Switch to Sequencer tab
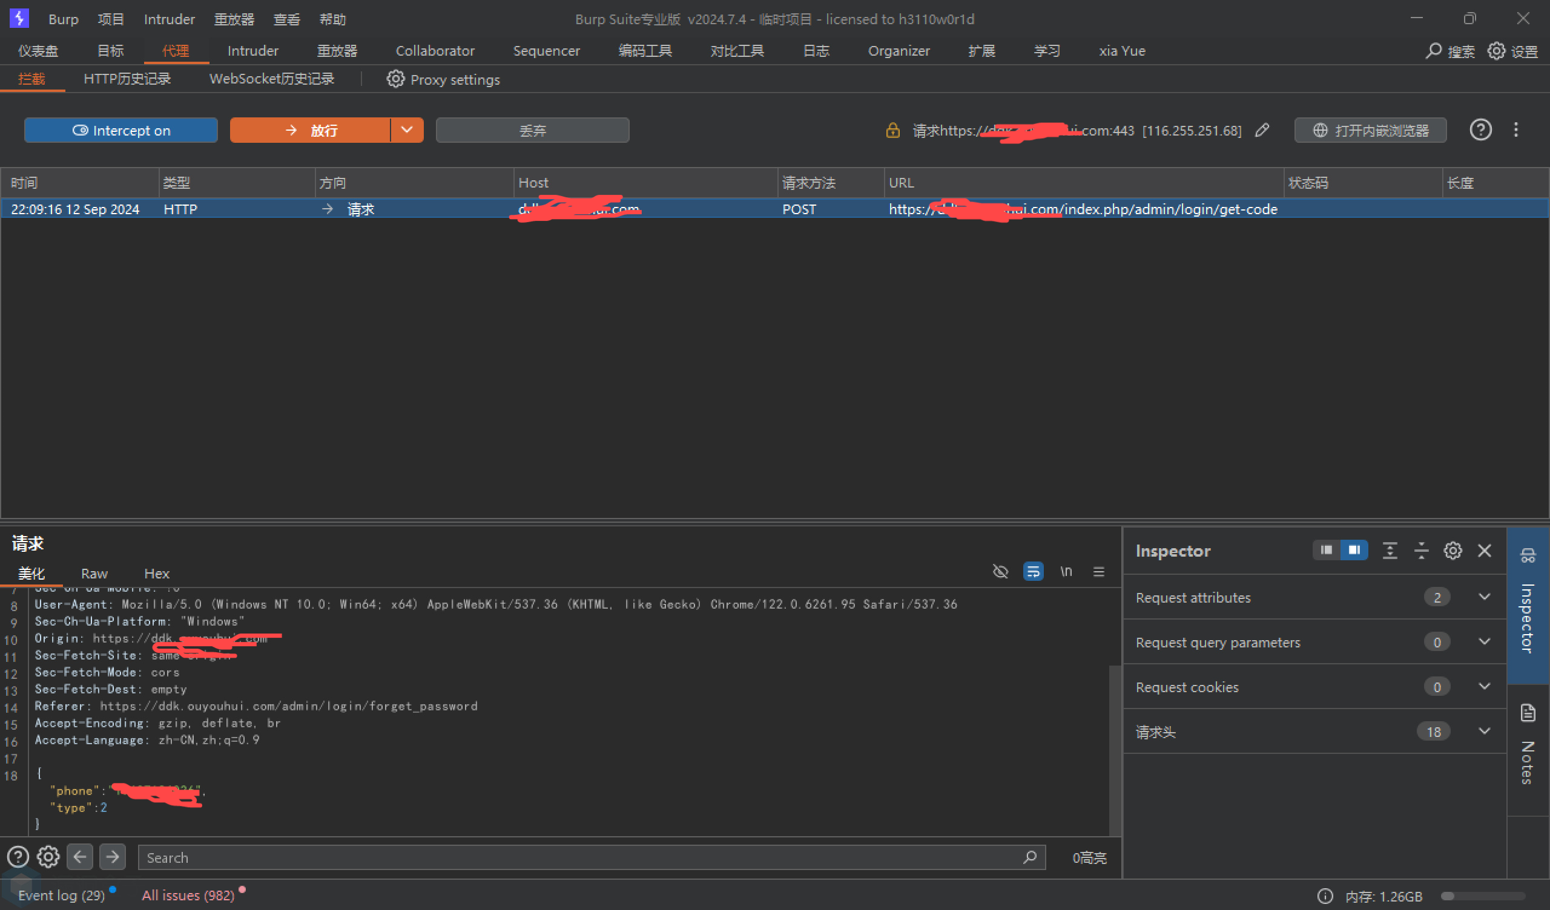Screen dimensions: 1550x910 pyautogui.click(x=546, y=50)
